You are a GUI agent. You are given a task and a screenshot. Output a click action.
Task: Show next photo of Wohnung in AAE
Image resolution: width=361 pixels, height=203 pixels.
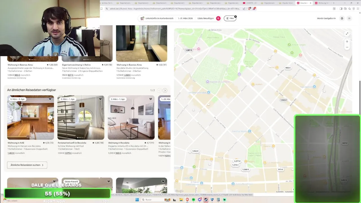[x=50, y=118]
